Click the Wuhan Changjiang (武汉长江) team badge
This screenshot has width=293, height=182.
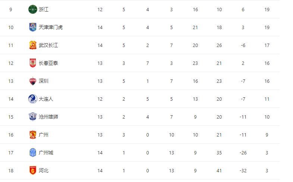pyautogui.click(x=33, y=45)
